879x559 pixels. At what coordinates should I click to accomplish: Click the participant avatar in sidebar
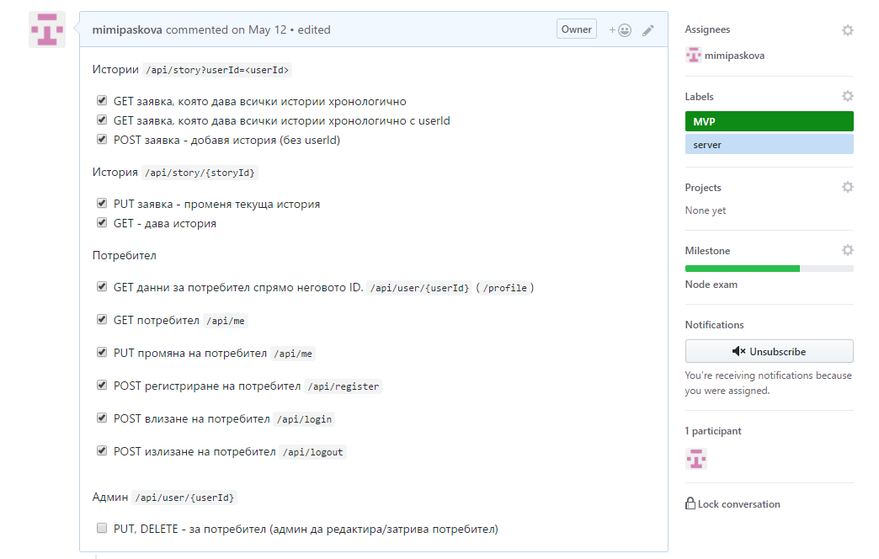695,459
